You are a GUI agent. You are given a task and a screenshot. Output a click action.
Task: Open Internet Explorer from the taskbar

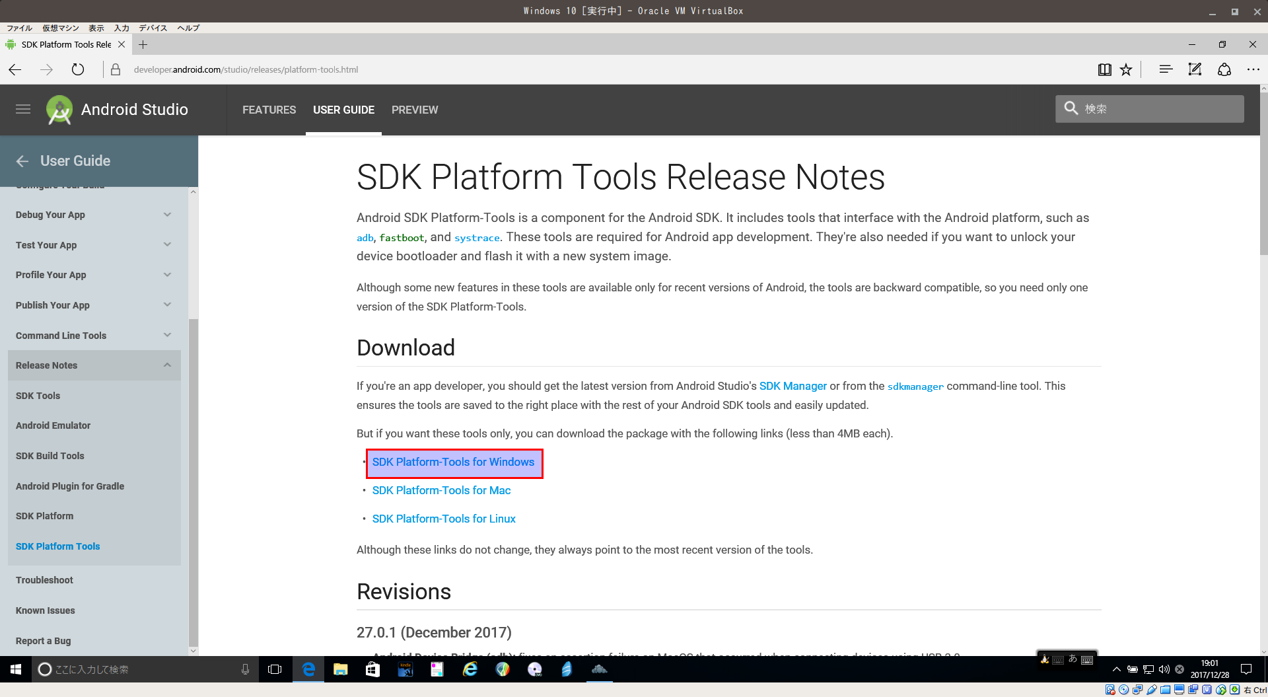click(x=470, y=669)
